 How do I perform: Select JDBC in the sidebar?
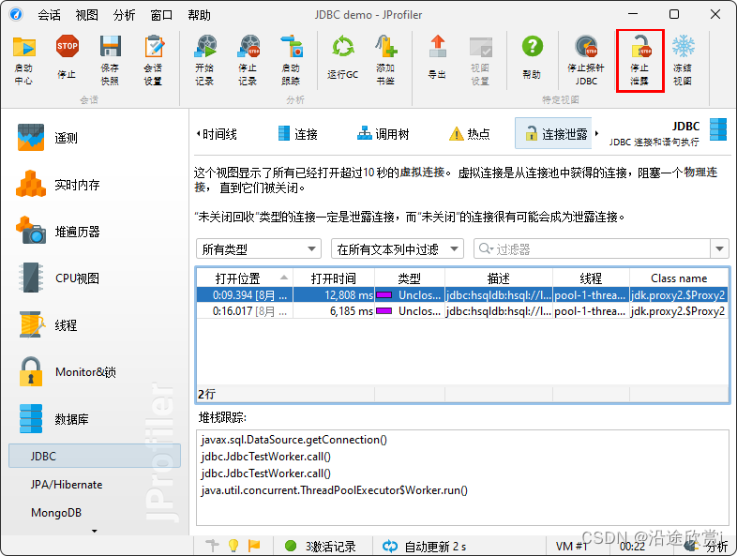click(95, 456)
